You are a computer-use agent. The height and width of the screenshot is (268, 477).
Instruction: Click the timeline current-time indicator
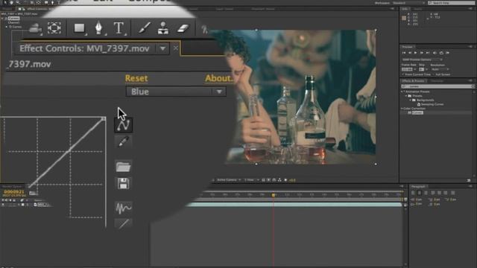point(274,195)
